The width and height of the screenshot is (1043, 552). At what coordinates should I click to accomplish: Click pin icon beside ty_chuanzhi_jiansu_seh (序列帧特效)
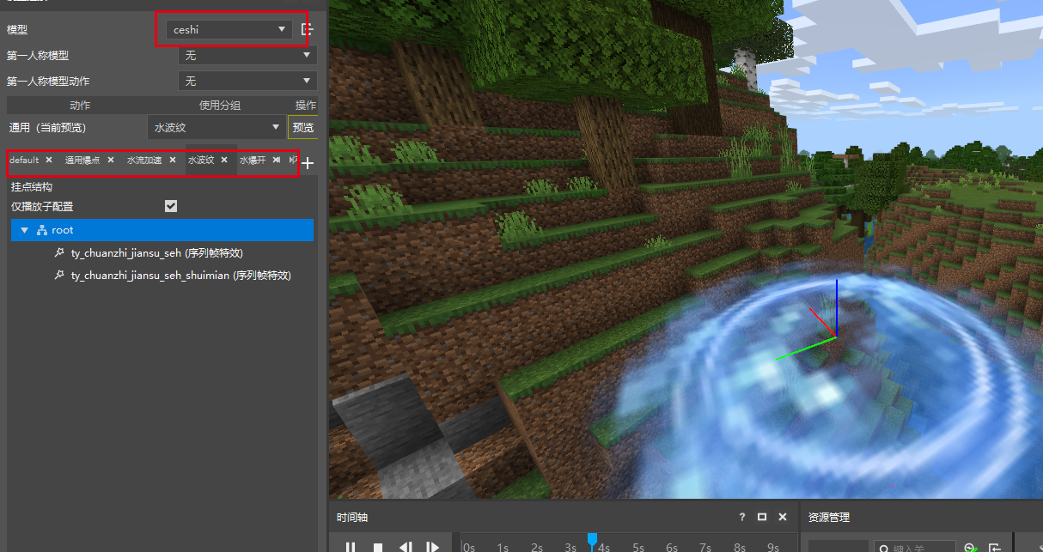59,252
